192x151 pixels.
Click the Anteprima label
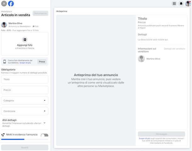(x=62, y=11)
